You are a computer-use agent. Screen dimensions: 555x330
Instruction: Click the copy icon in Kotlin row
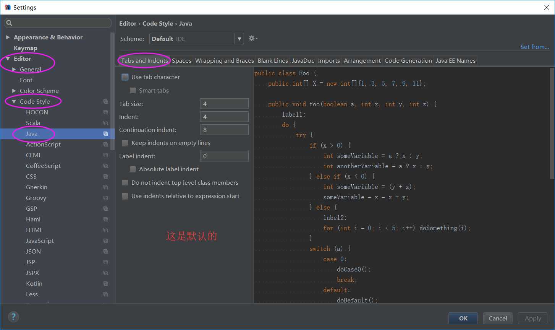(105, 284)
